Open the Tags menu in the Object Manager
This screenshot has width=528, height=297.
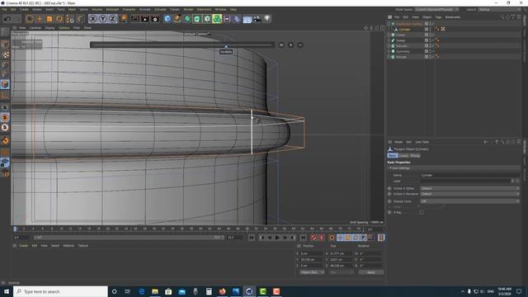click(438, 16)
